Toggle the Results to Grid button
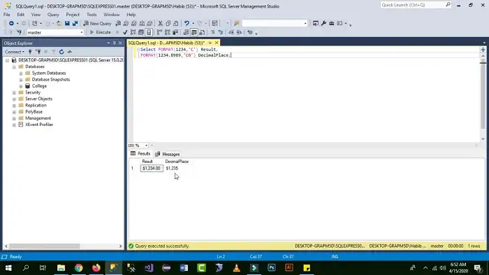Image resolution: width=489 pixels, height=275 pixels. click(x=194, y=32)
